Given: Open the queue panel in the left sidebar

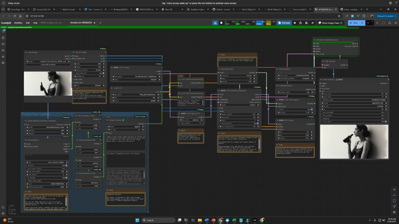Looking at the screenshot, I should [3, 31].
